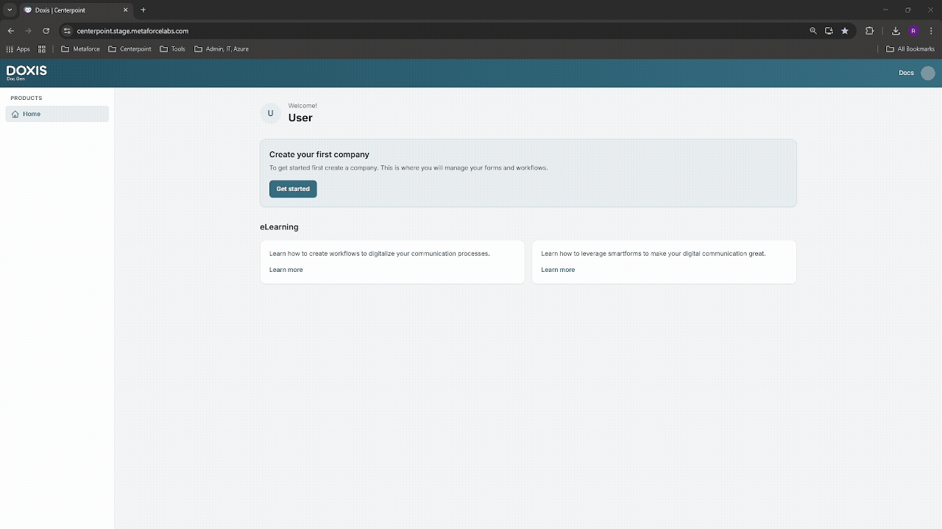
Task: Open Learn more link about workflows
Action: point(286,270)
